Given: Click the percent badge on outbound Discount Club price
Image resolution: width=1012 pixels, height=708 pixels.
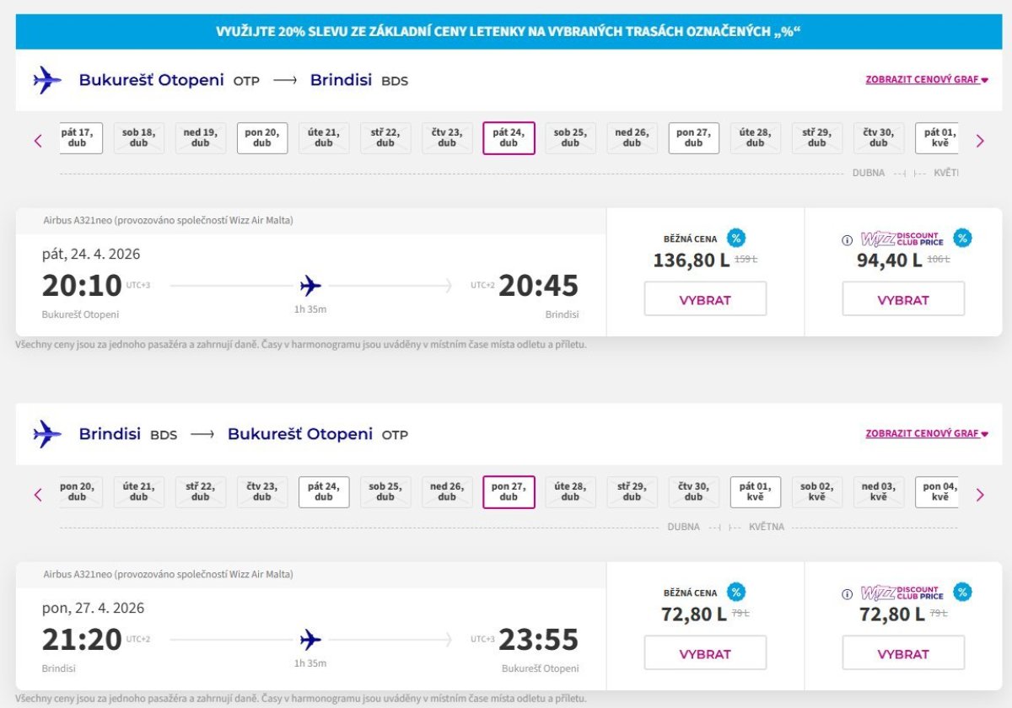Looking at the screenshot, I should pyautogui.click(x=962, y=239).
